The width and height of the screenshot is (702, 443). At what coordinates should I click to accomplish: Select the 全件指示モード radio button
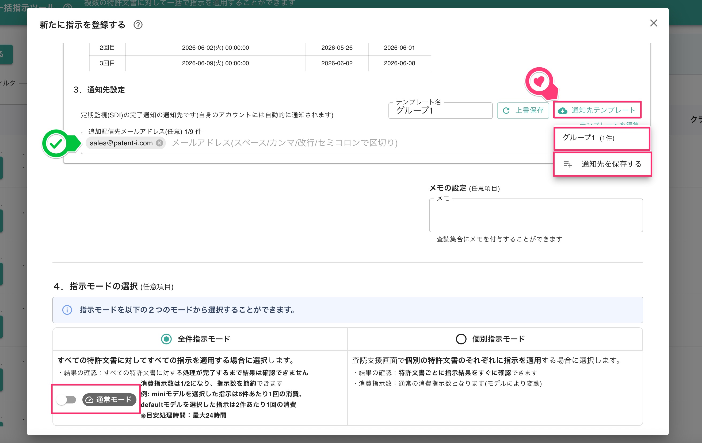(166, 339)
